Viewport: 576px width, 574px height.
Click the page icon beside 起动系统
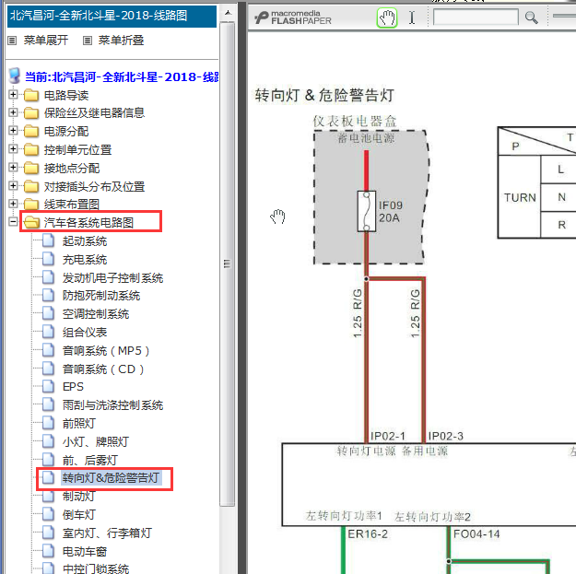click(x=48, y=240)
